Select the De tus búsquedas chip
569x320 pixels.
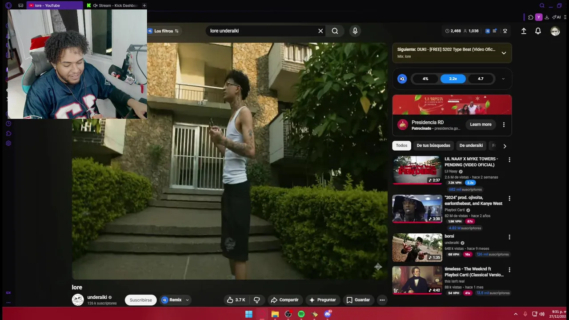pyautogui.click(x=433, y=145)
